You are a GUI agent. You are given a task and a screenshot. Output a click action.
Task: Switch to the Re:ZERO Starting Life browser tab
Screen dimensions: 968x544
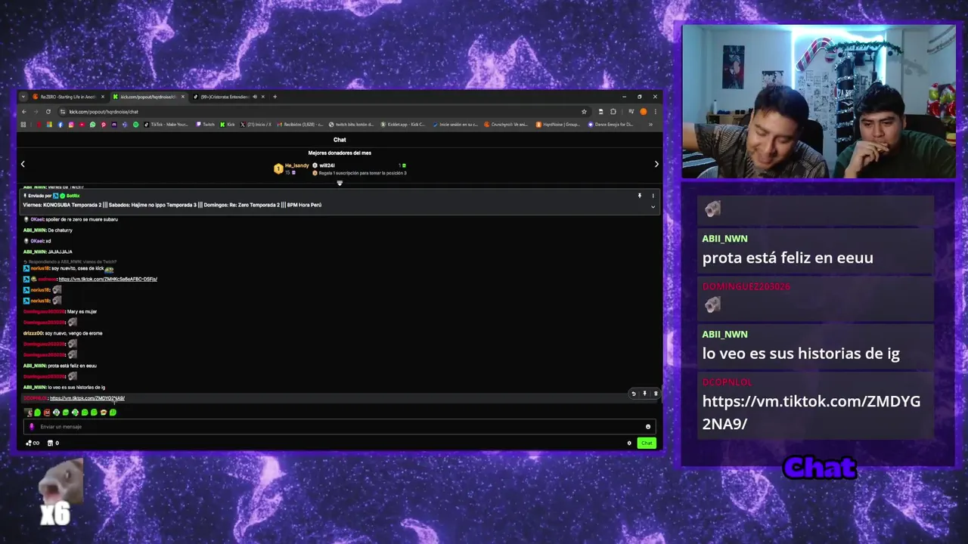[67, 97]
